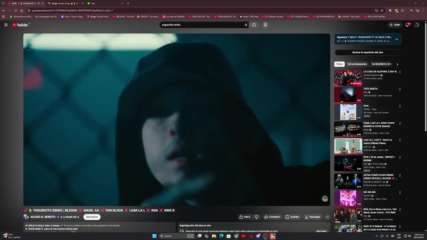The width and height of the screenshot is (427, 240).
Task: Click the magnifier search button
Action: [x=254, y=25]
